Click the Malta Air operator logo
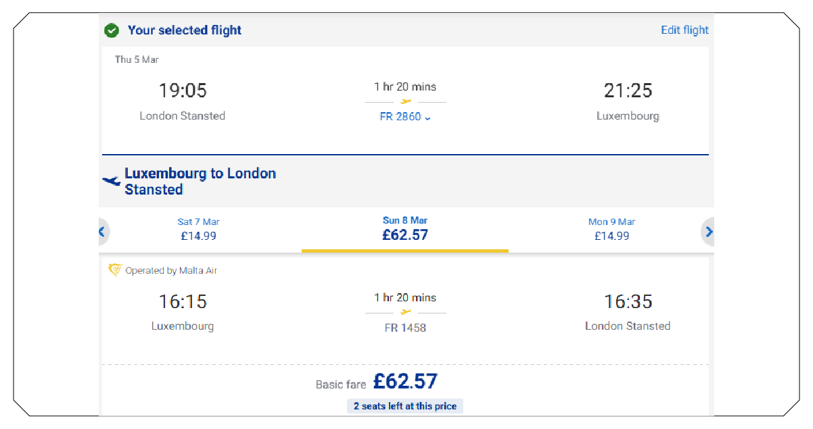The width and height of the screenshot is (813, 429). tap(115, 270)
